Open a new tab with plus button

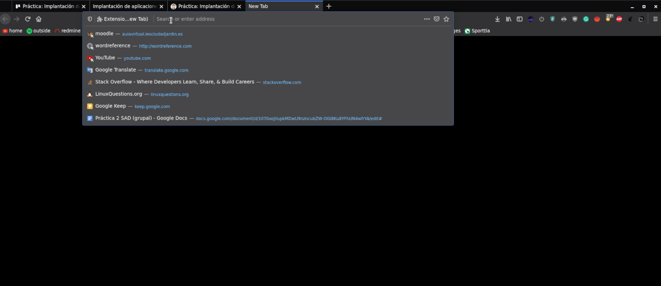[328, 6]
